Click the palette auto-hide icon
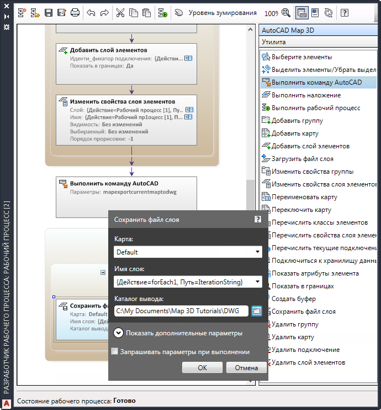Image resolution: width=381 pixels, height=410 pixels. click(7, 17)
